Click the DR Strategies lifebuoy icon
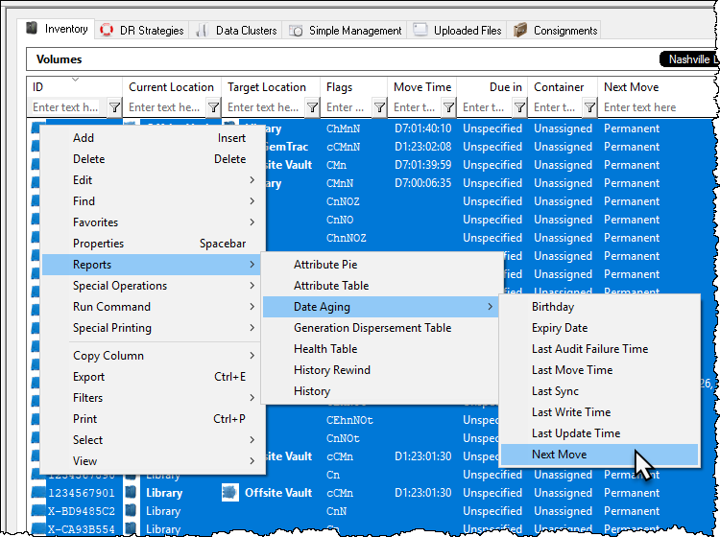This screenshot has height=537, width=720. coord(107,31)
